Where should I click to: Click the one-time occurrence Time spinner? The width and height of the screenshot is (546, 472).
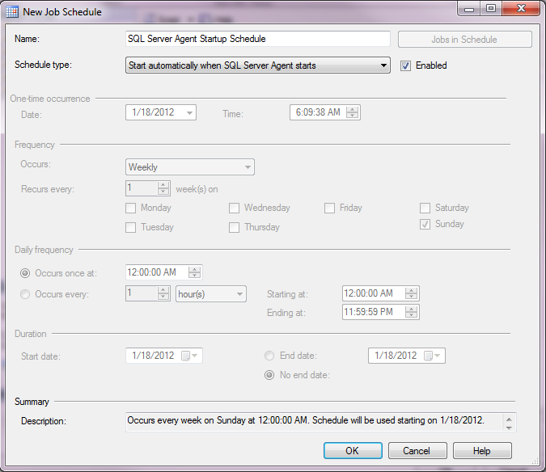(353, 112)
